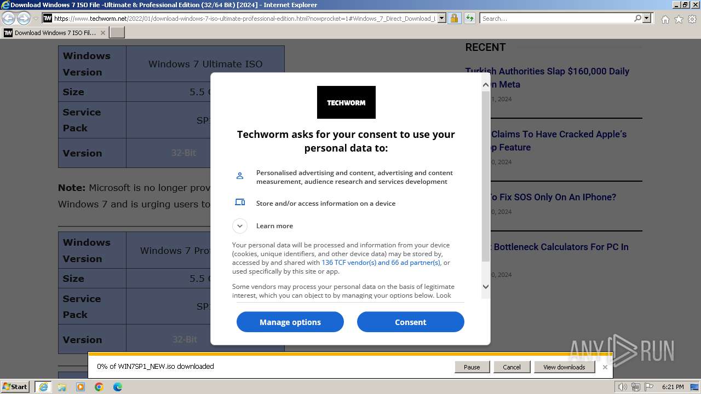Pause the WIN7SP1_NEW.iso download

472,367
